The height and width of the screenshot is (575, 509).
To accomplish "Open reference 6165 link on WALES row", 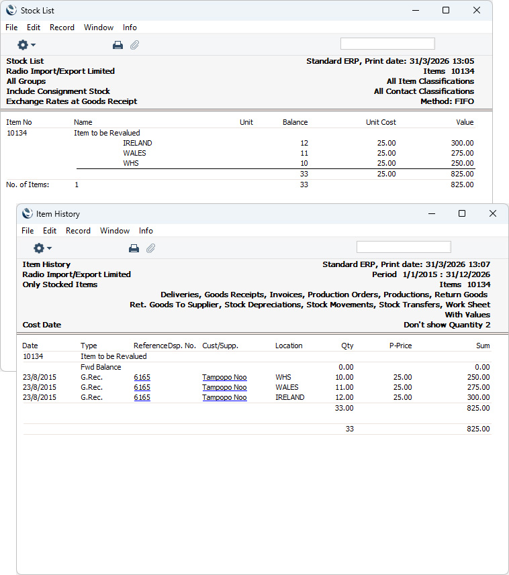I will tap(142, 387).
